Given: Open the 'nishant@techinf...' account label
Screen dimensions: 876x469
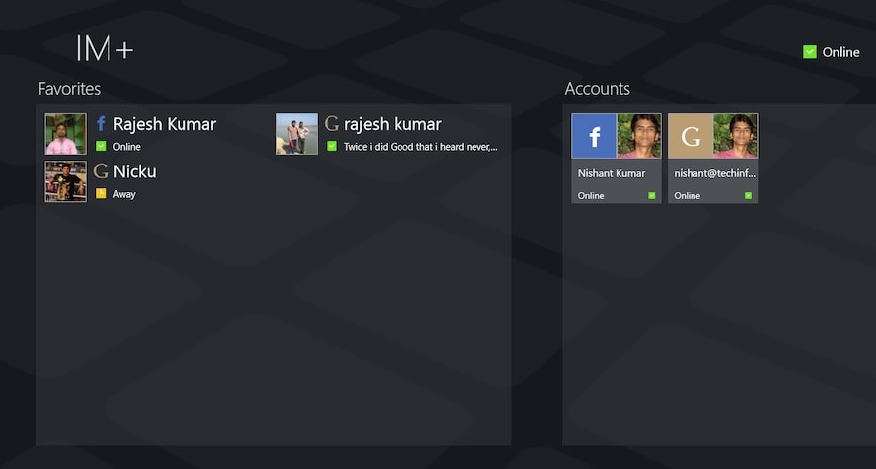Looking at the screenshot, I should (714, 173).
